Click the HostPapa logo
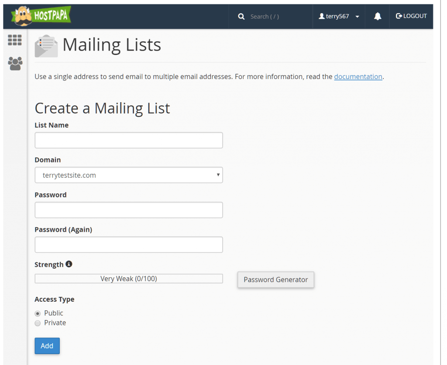447x365 pixels. coord(41,16)
